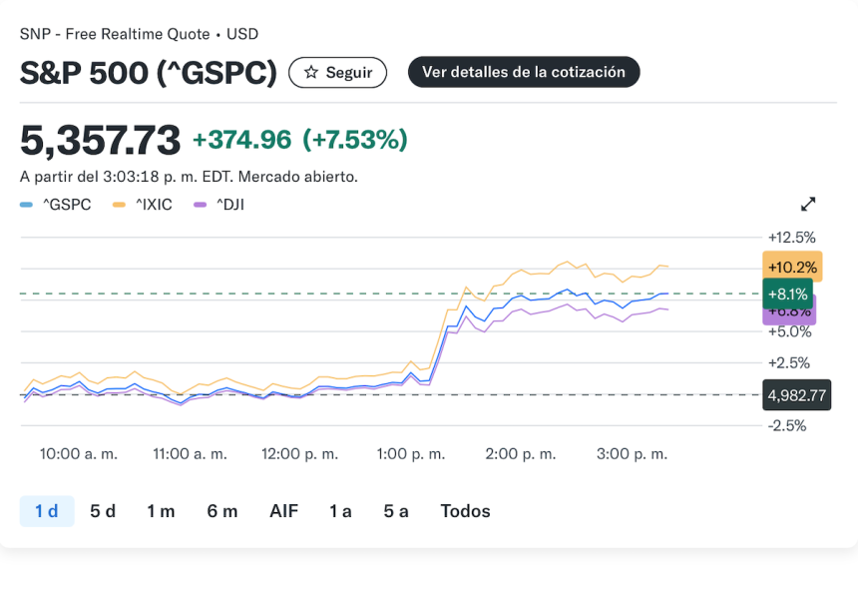Switch to 5 a time range
Screen dimensions: 858x595
coord(396,511)
